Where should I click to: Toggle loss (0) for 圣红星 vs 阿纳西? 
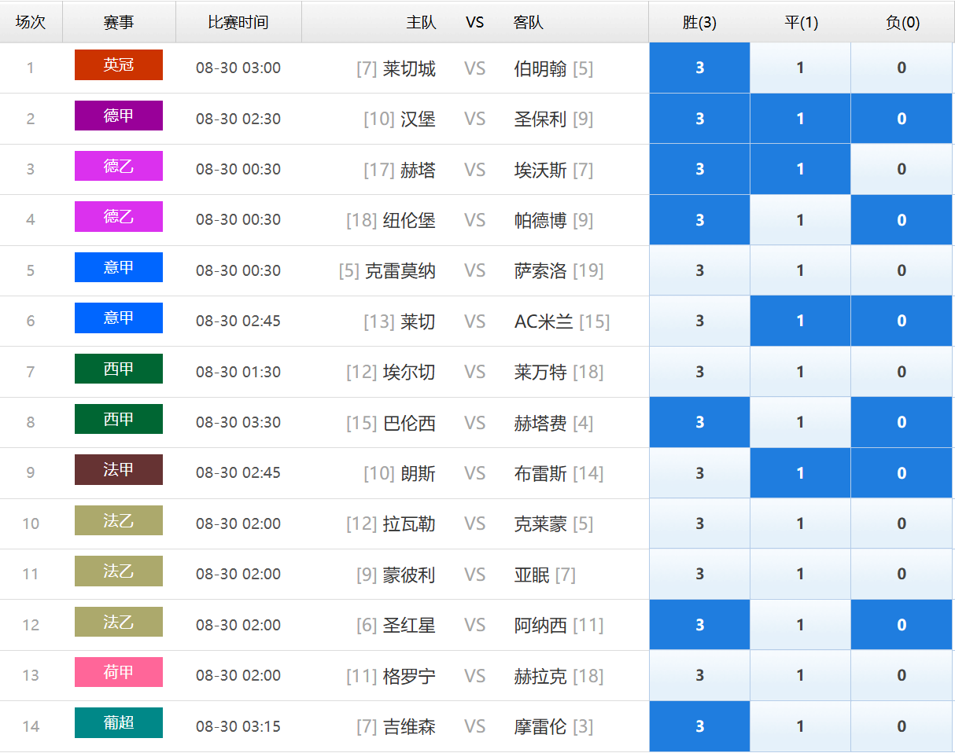[902, 625]
